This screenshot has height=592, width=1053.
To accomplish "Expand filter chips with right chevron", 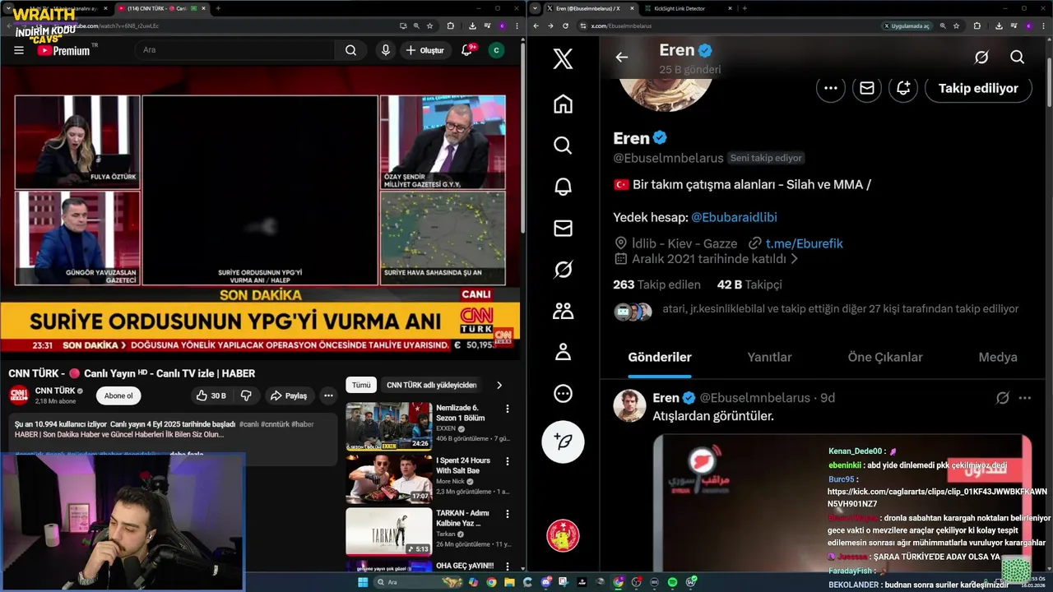I will pos(499,385).
